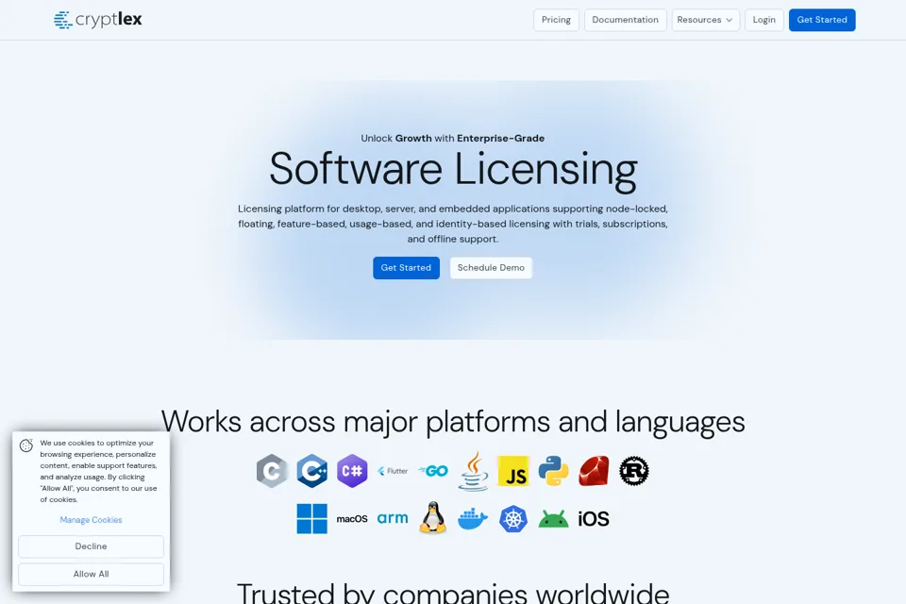This screenshot has height=604, width=906.
Task: Click the red Ruby gem icon
Action: tap(594, 471)
